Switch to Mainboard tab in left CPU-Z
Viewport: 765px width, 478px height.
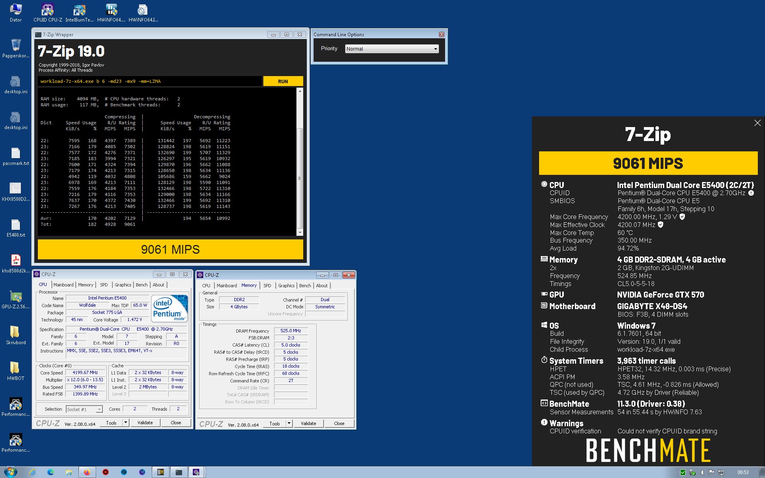pyautogui.click(x=63, y=285)
